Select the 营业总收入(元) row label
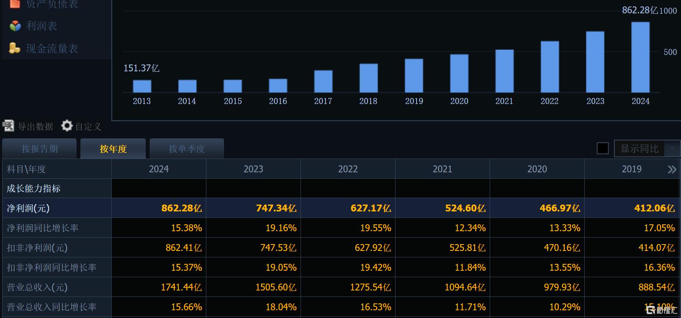681x318 pixels. coord(37,287)
